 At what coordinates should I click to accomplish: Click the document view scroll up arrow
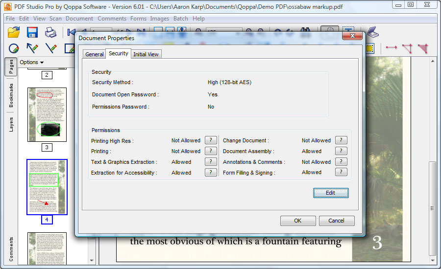coord(433,61)
